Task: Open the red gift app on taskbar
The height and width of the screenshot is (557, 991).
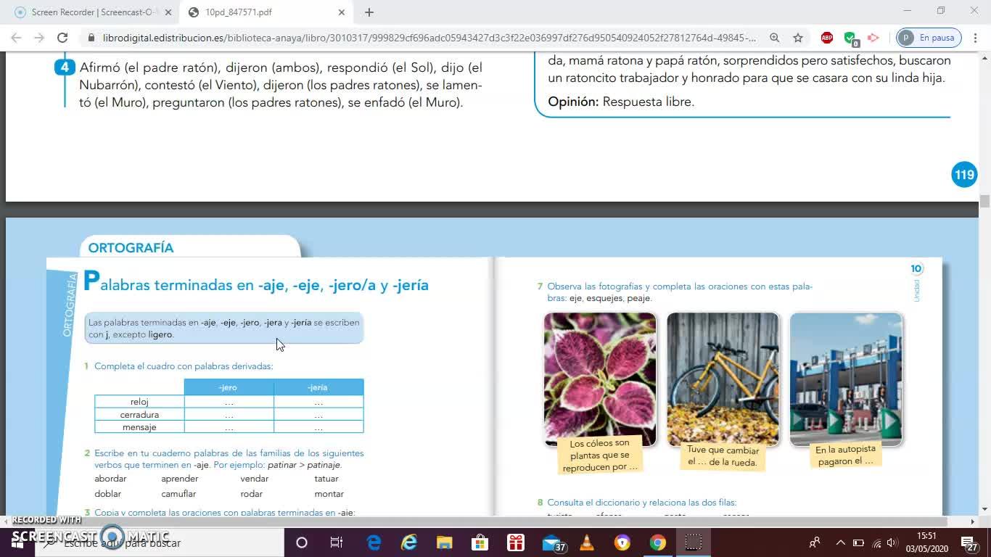Action: point(516,542)
